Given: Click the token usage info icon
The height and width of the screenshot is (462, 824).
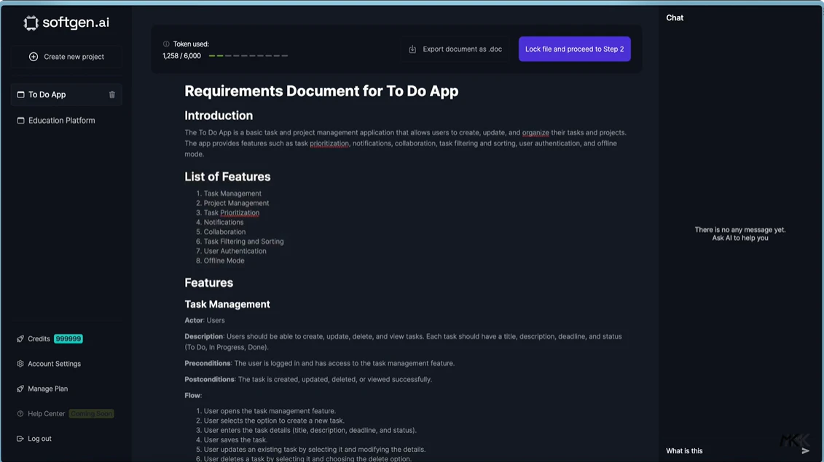Looking at the screenshot, I should tap(165, 44).
